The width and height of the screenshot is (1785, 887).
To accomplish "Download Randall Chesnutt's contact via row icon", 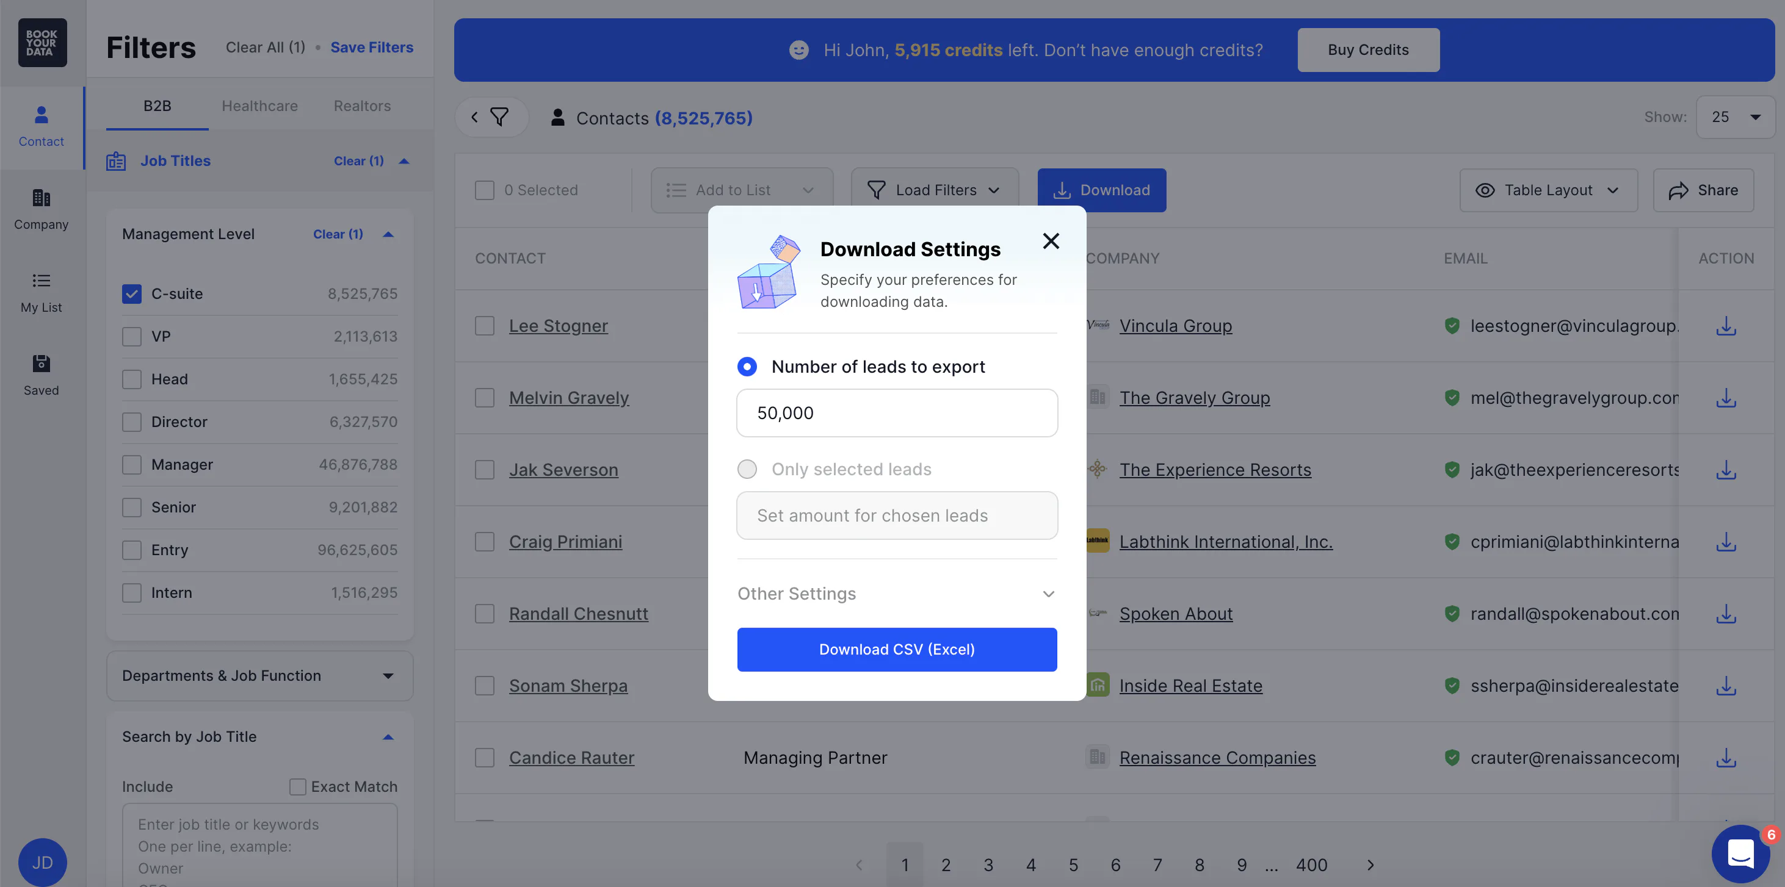I will pyautogui.click(x=1725, y=614).
